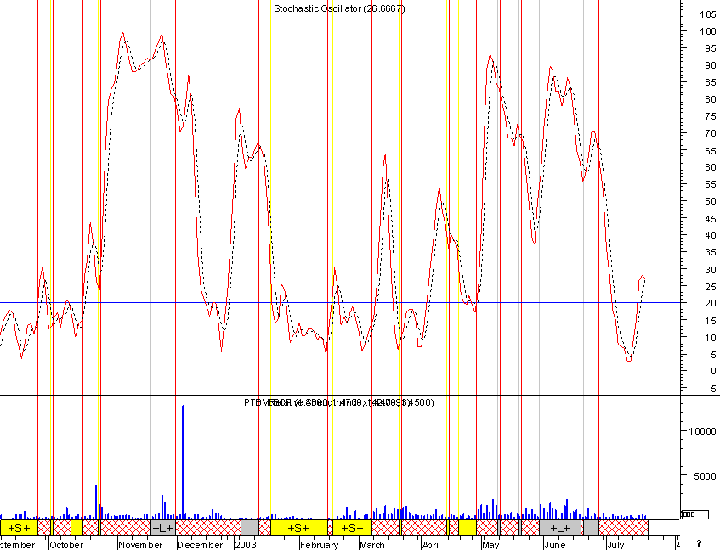Click the +S+ signal box before March

tap(352, 528)
